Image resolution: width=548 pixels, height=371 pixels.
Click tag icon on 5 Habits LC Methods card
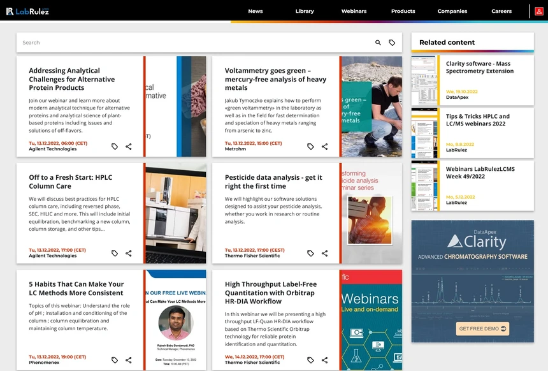[x=115, y=360]
